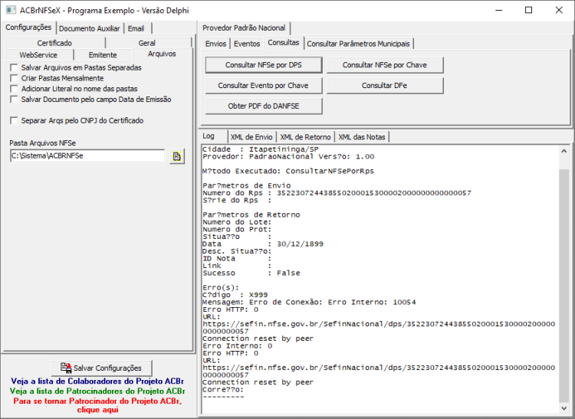This screenshot has width=575, height=419.
Task: Click the 'Numero do Rps' log line
Action: (x=337, y=193)
